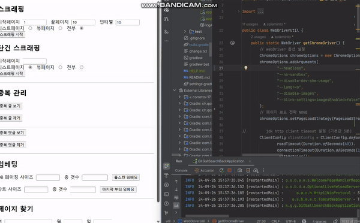
Task: Show more tool windows via ellipsis icon
Action: (x=166, y=41)
